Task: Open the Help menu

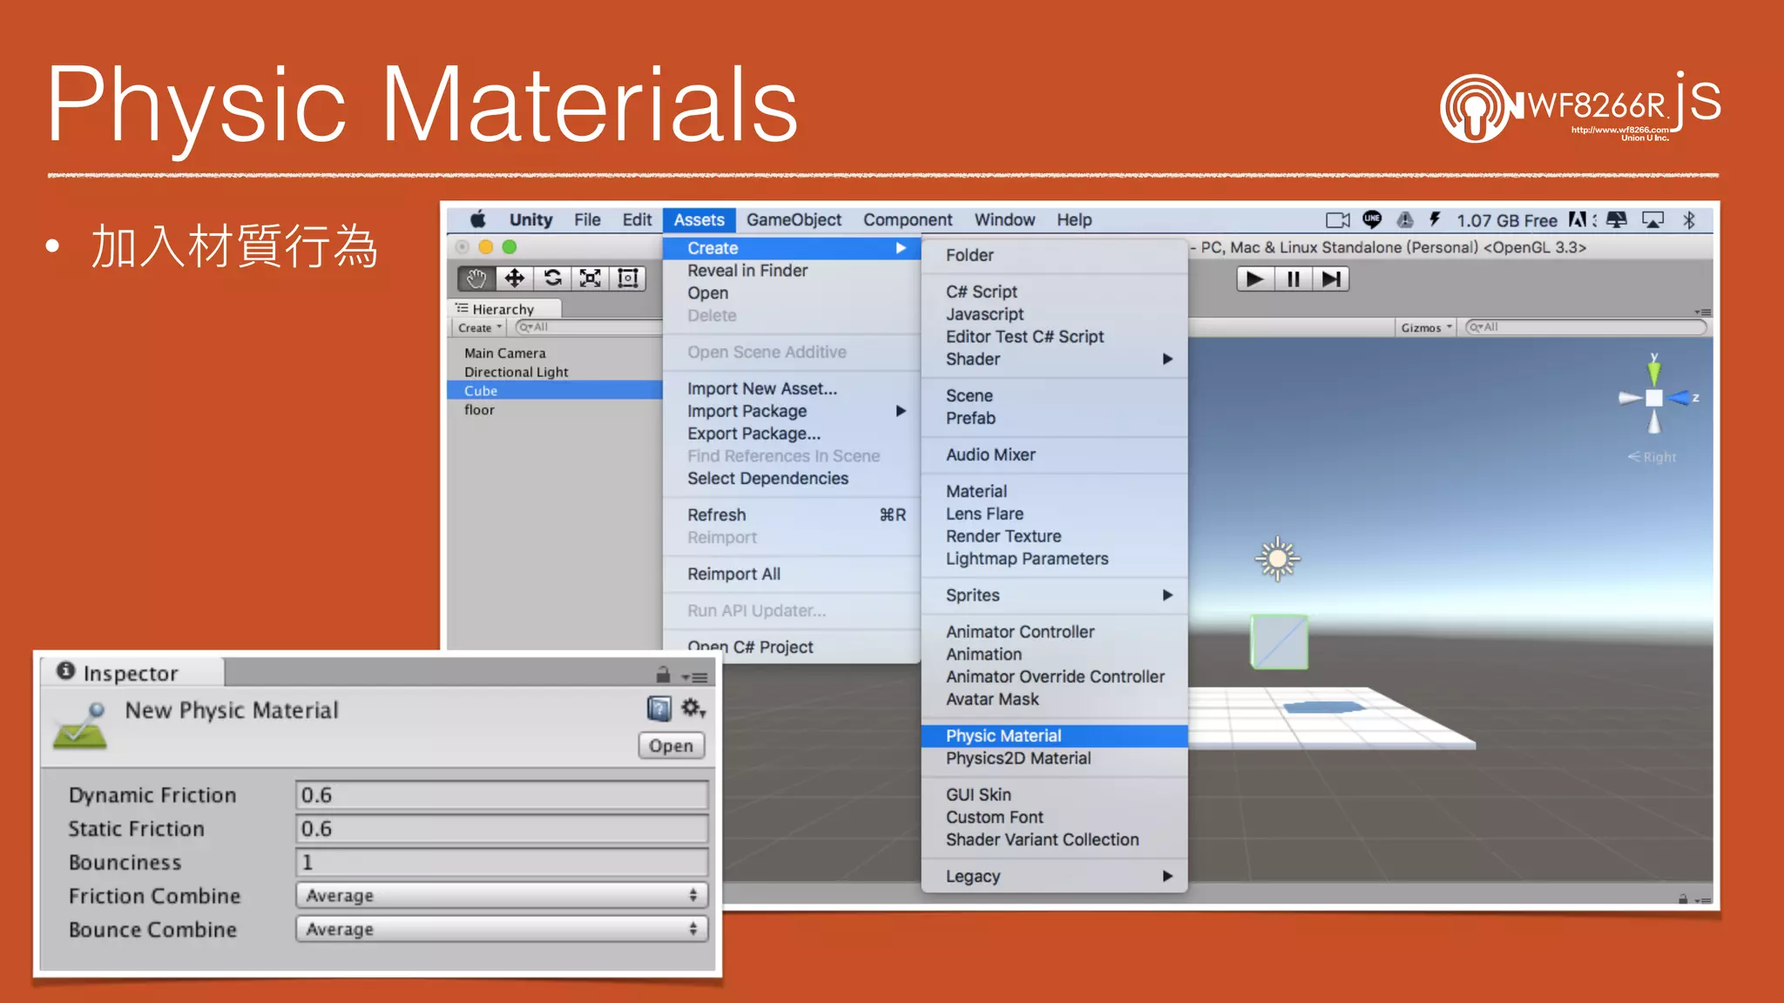Action: pyautogui.click(x=1074, y=219)
